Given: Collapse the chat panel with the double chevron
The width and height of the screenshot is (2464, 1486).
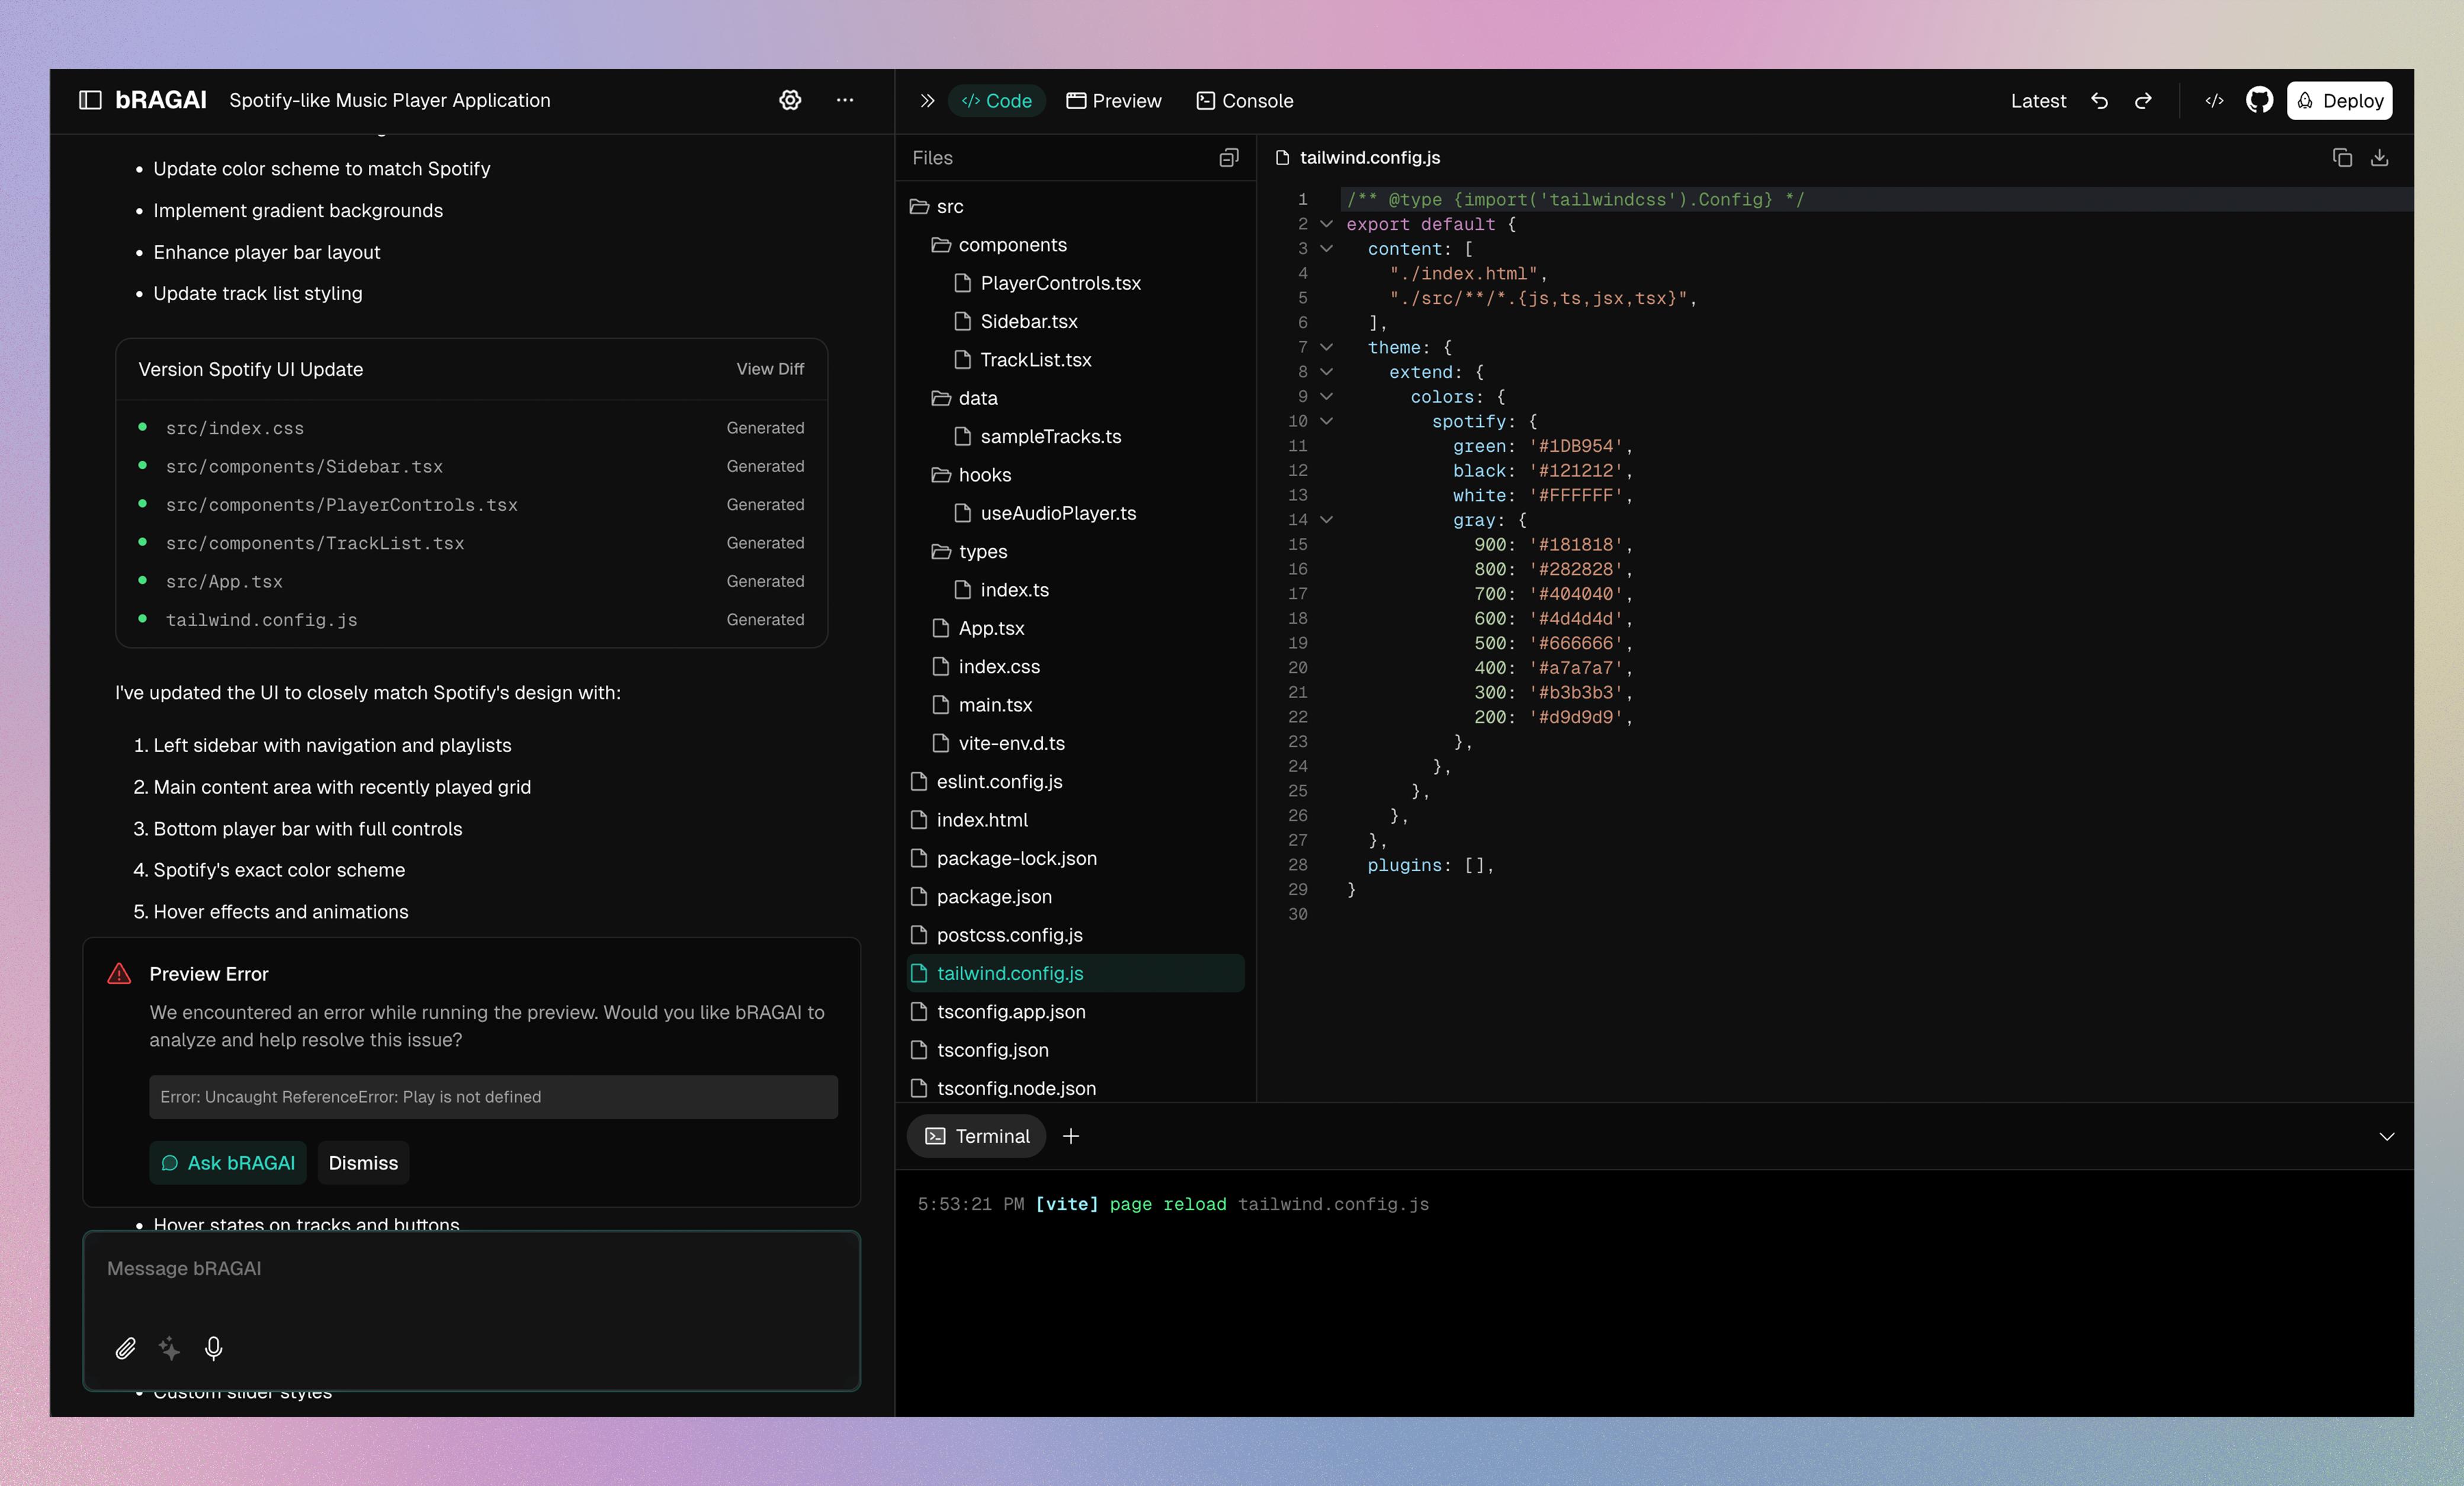Looking at the screenshot, I should click(927, 101).
